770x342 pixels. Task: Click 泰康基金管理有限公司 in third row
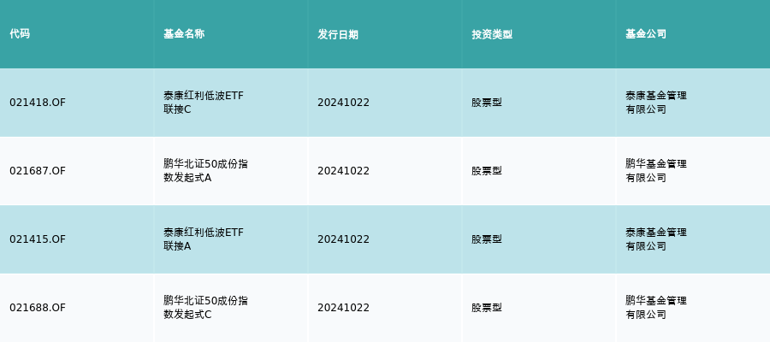click(x=656, y=239)
